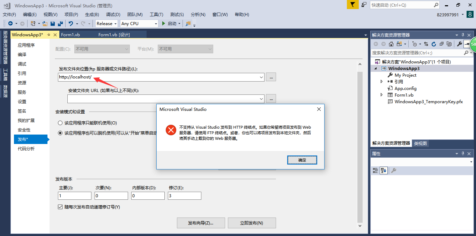Open the 生成(B) menu

tap(92, 14)
